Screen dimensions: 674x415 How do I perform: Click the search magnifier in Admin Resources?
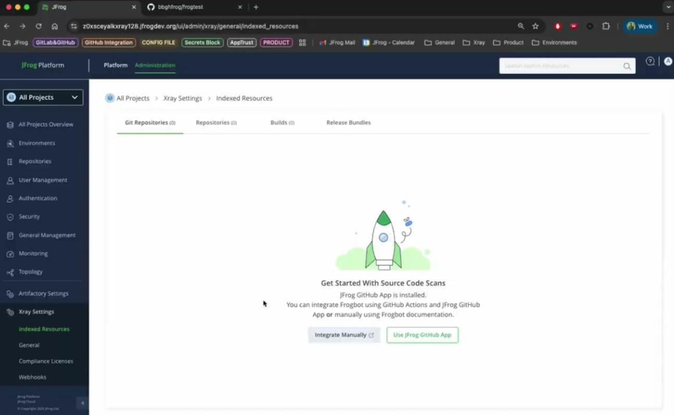pos(627,66)
